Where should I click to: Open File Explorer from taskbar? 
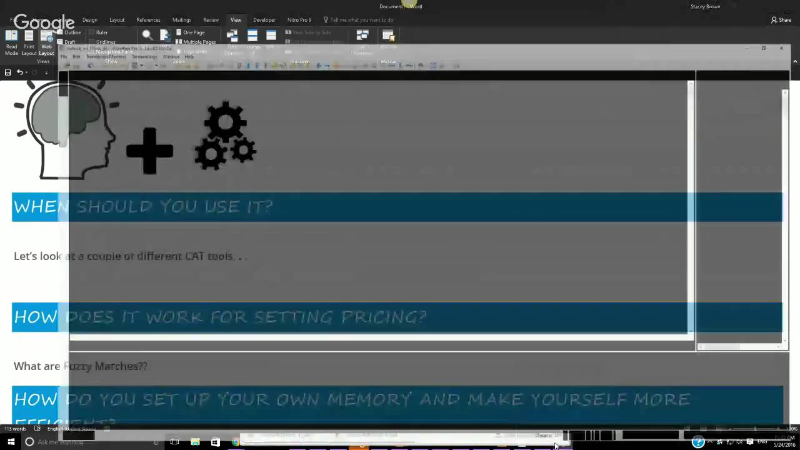click(195, 442)
